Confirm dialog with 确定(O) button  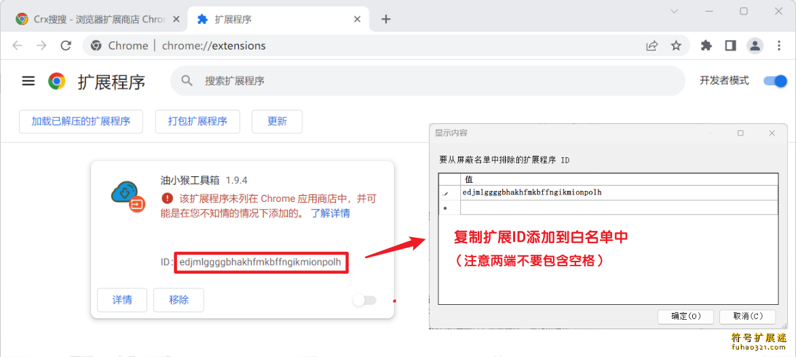(686, 316)
